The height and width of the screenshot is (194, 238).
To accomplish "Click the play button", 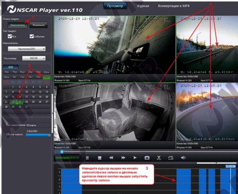I will click(x=135, y=158).
